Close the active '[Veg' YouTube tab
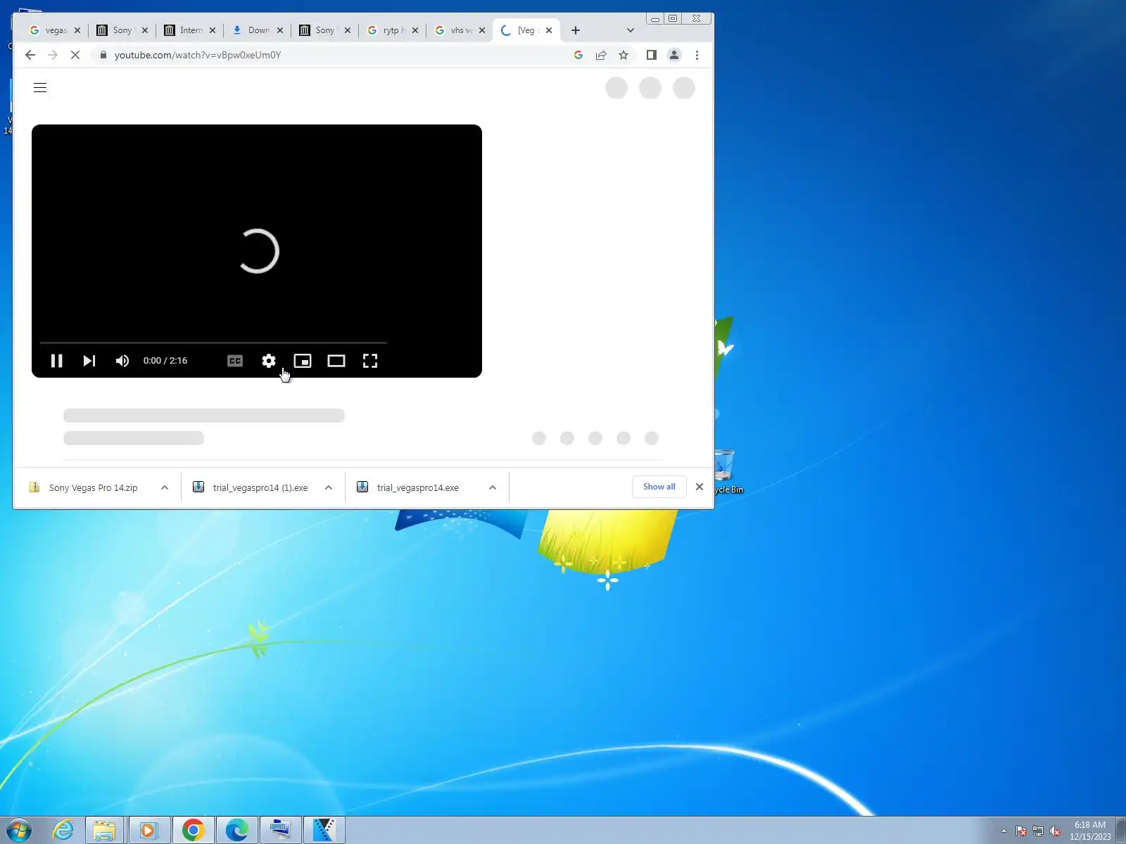The image size is (1126, 844). click(549, 30)
